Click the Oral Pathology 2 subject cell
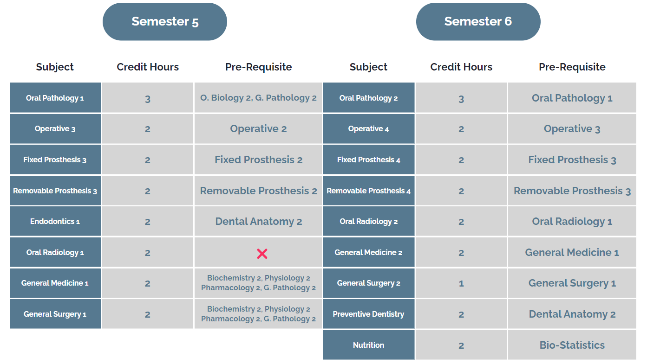This screenshot has height=364, width=647. tap(368, 98)
